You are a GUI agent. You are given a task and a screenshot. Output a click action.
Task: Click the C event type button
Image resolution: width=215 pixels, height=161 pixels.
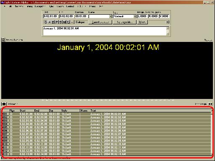[x=68, y=22]
